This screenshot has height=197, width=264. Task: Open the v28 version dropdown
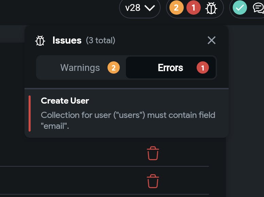point(139,8)
